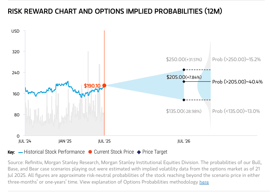Select the Prob (<135.00)~13.0% label
The image size is (270, 192).
(x=236, y=111)
